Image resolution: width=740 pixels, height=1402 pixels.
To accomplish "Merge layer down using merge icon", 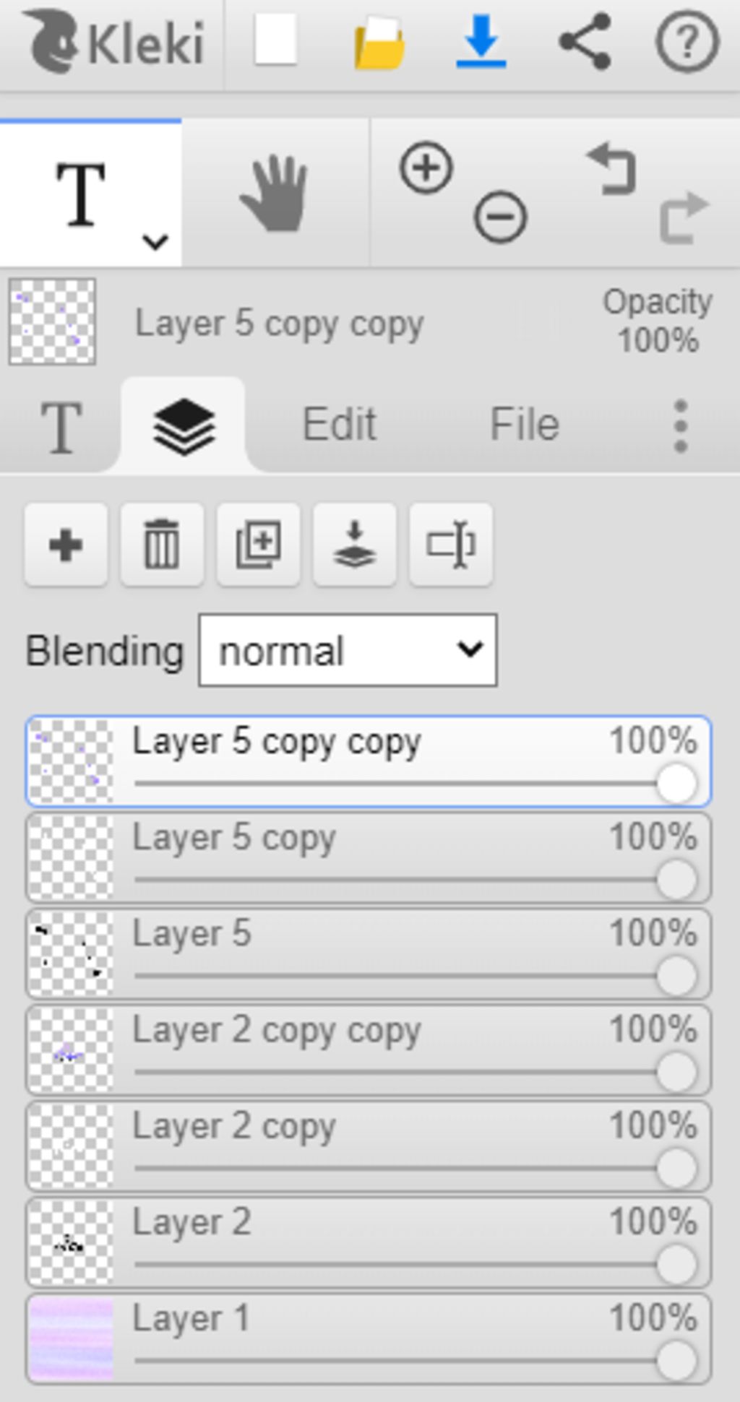I will coord(354,545).
